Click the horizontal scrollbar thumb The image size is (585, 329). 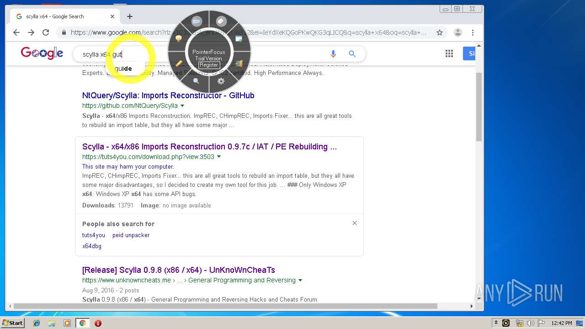tap(225, 306)
